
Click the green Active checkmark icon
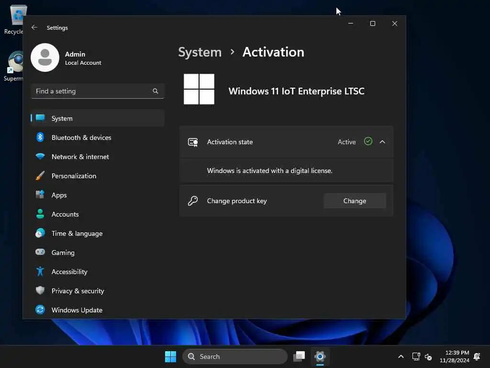[x=368, y=141]
